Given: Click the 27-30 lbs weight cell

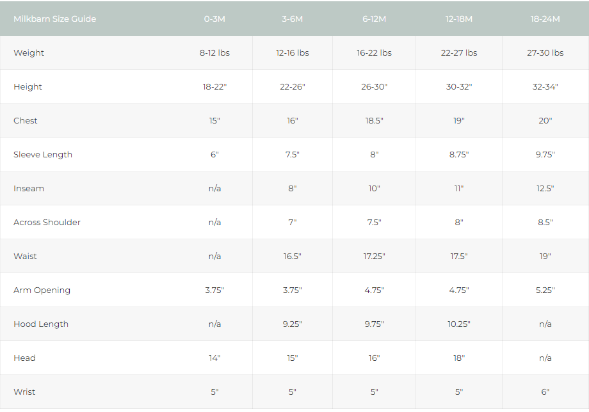Looking at the screenshot, I should point(545,52).
